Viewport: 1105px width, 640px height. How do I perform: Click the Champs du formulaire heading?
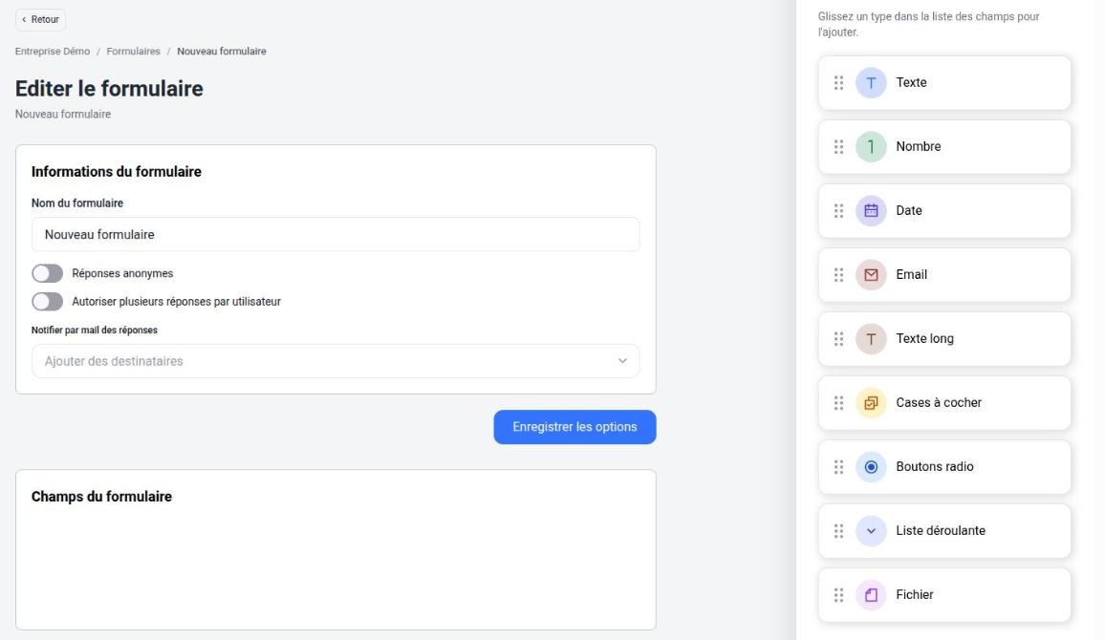[x=101, y=497]
